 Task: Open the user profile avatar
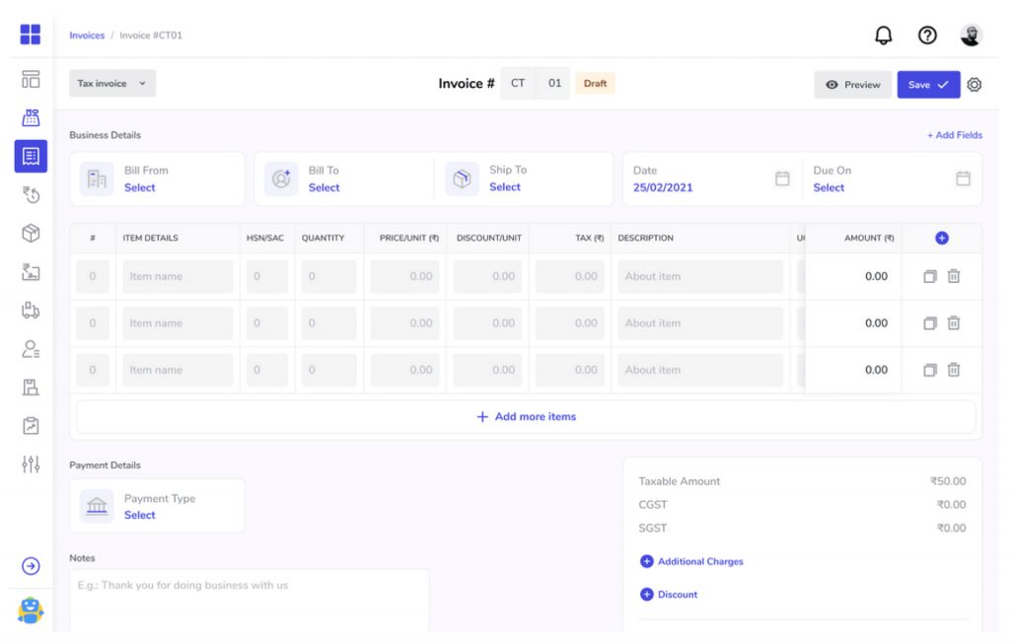[971, 35]
